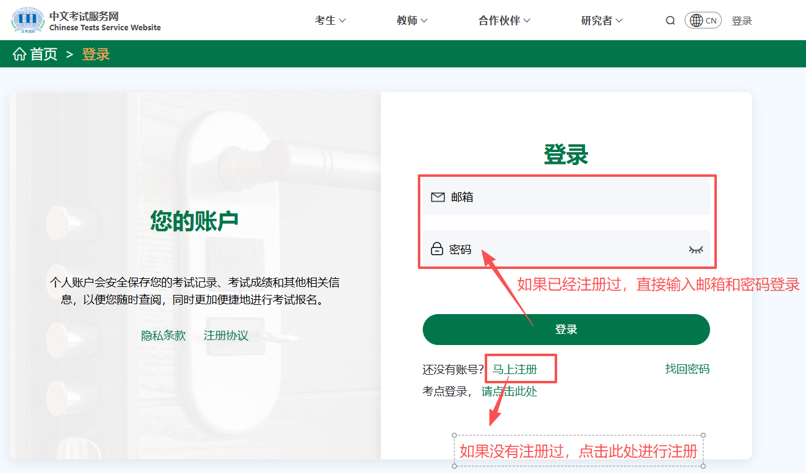The width and height of the screenshot is (806, 473).
Task: Click 请点击此处 test center login link
Action: (x=509, y=391)
